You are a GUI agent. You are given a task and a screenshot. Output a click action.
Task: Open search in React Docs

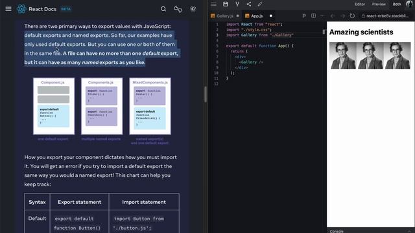tap(163, 9)
